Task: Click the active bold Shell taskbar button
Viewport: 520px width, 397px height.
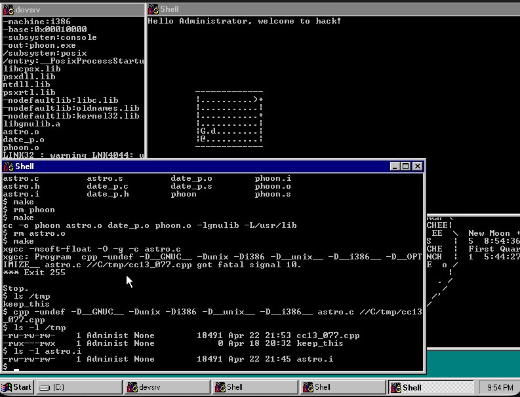Action: click(430, 387)
